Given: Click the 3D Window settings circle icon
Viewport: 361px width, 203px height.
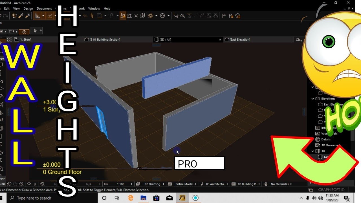Looking at the screenshot, I should (163, 16).
